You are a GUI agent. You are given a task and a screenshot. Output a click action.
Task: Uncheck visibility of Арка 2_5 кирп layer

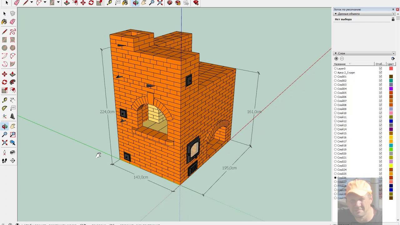380,72
